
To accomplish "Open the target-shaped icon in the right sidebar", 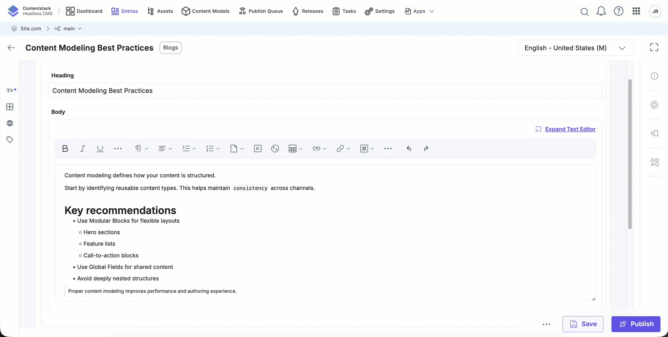I will [654, 105].
